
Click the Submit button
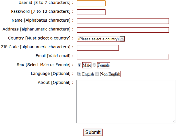[x=93, y=132]
